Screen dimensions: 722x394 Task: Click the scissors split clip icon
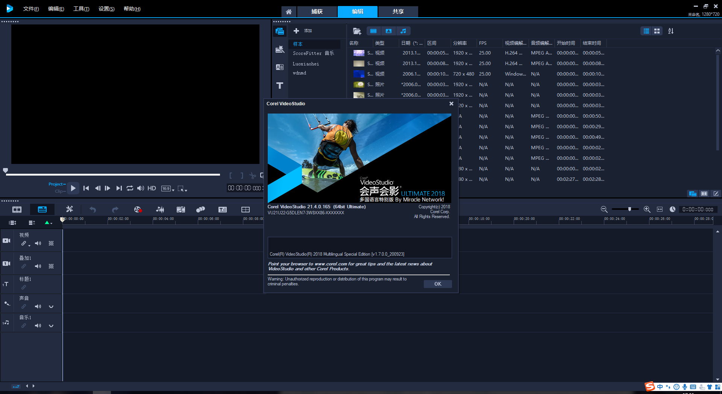point(252,176)
